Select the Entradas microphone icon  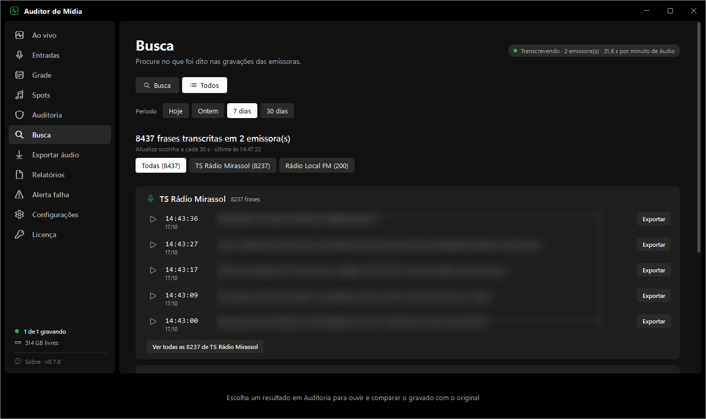tap(19, 55)
